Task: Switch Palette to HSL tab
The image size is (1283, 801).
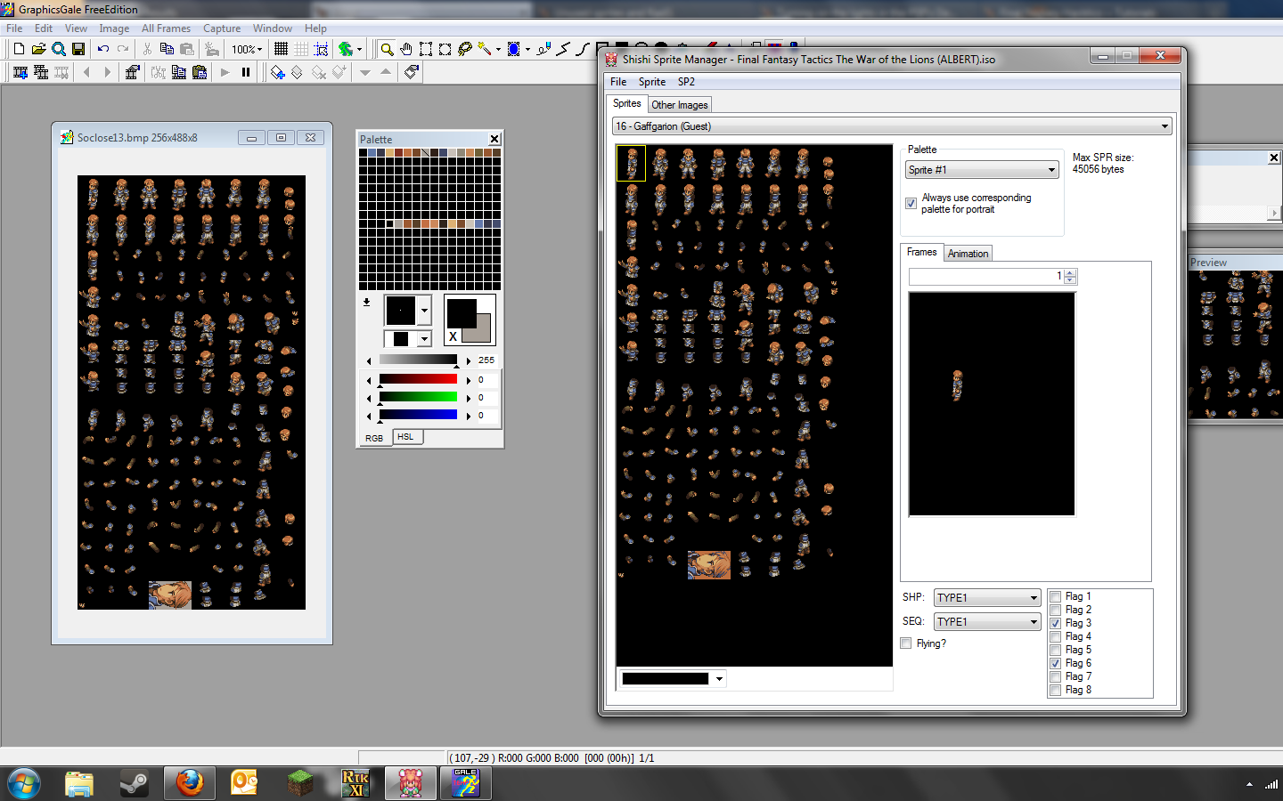Action: 405,437
